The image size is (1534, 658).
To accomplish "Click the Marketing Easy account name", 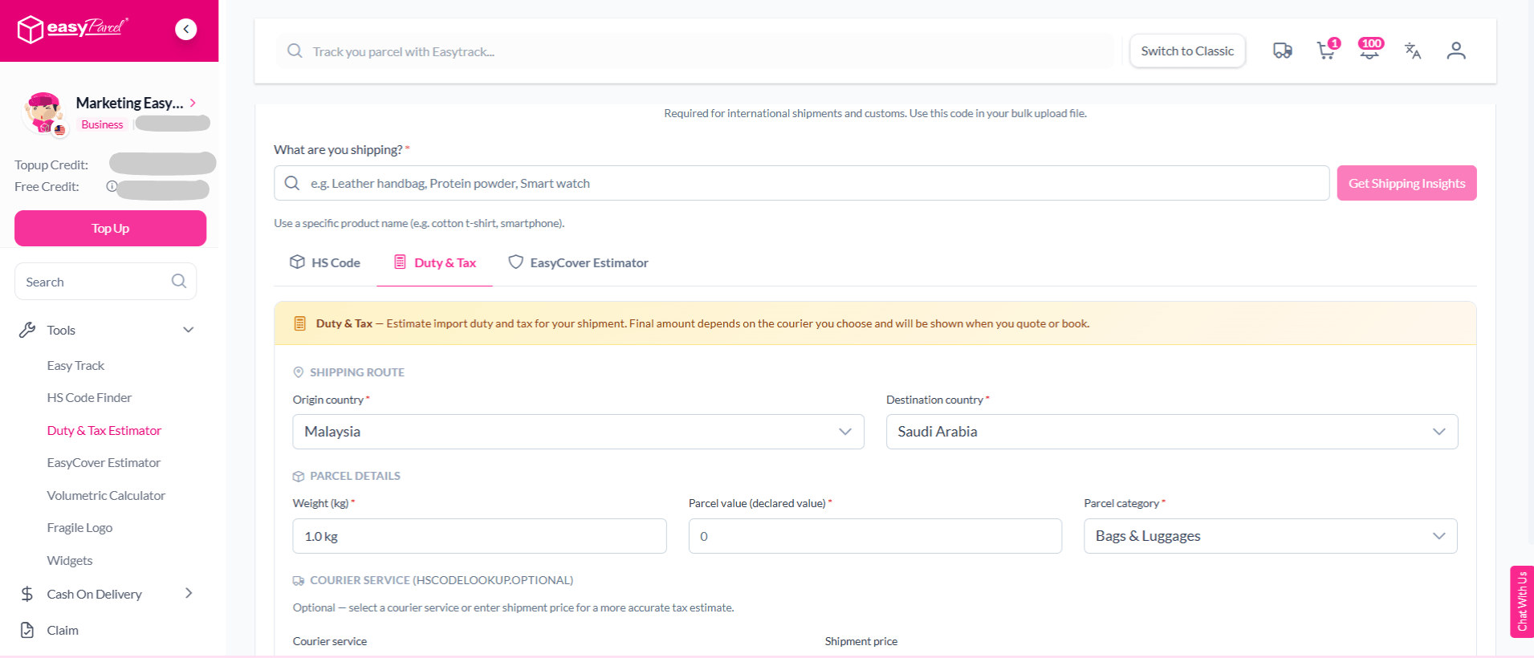I will pos(129,103).
